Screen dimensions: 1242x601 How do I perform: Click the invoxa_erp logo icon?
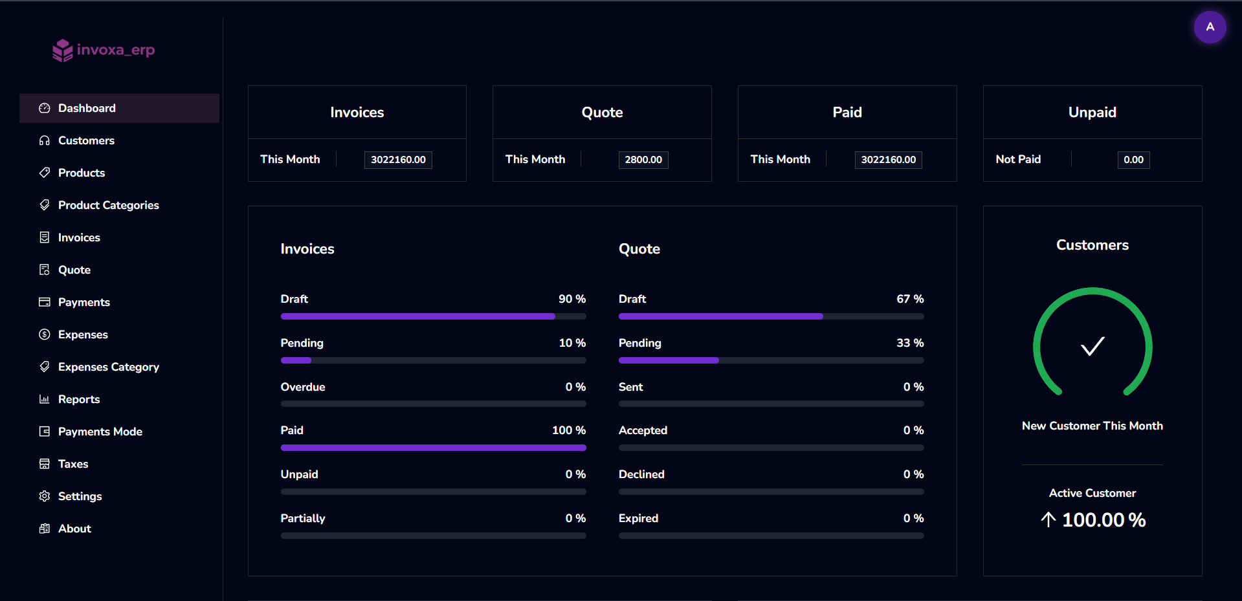tap(62, 50)
